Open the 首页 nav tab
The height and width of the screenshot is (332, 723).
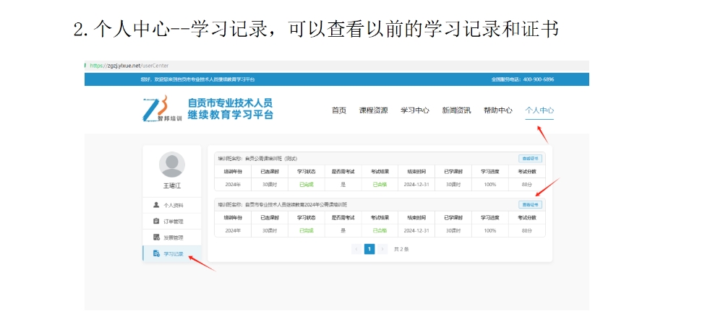338,110
